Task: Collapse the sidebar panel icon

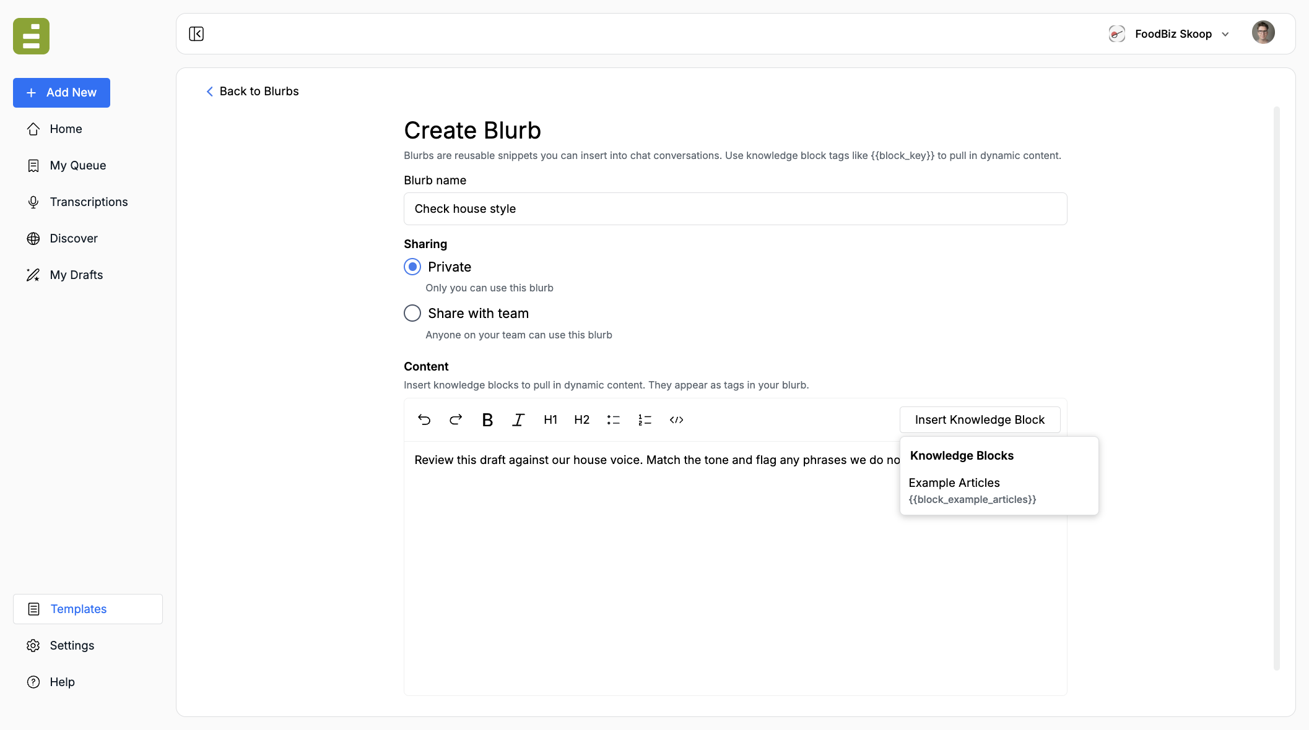Action: point(196,33)
